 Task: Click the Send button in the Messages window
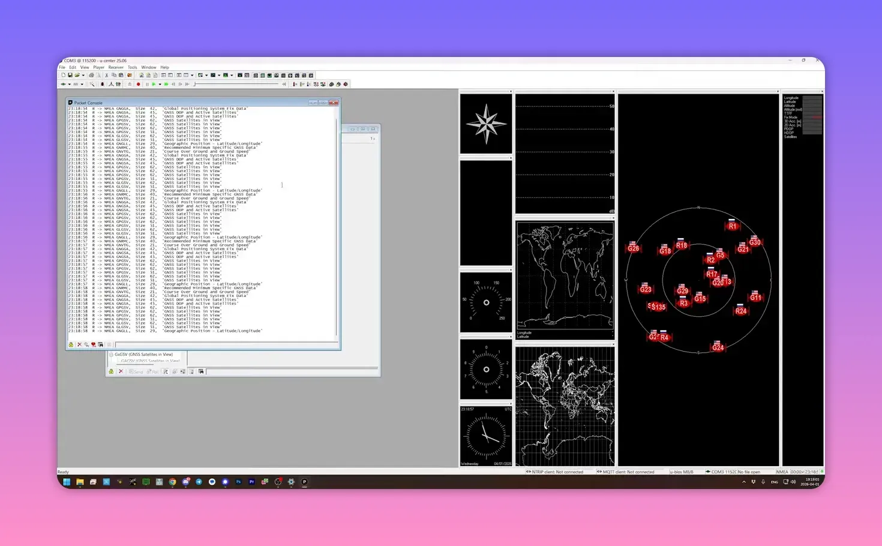[x=136, y=372]
